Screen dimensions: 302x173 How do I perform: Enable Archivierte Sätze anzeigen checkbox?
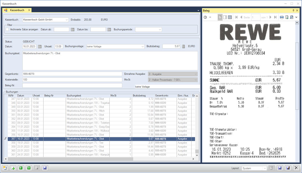coord(7,29)
